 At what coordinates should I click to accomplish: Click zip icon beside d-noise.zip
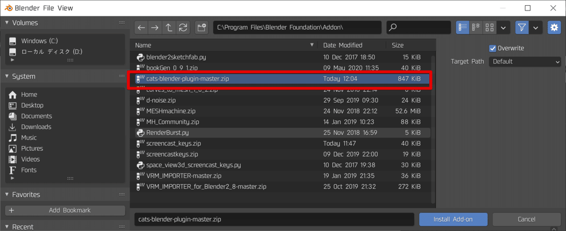[140, 100]
